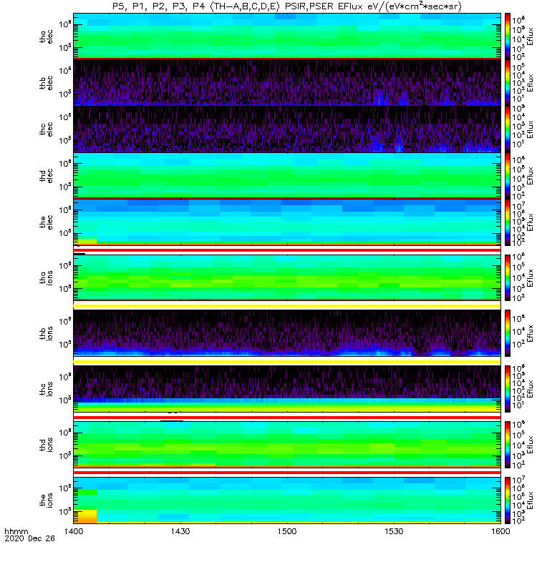Select the 'thb elec' axis label

(47, 83)
